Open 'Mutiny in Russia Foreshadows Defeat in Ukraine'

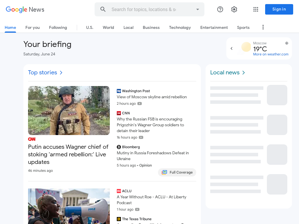pos(153,156)
